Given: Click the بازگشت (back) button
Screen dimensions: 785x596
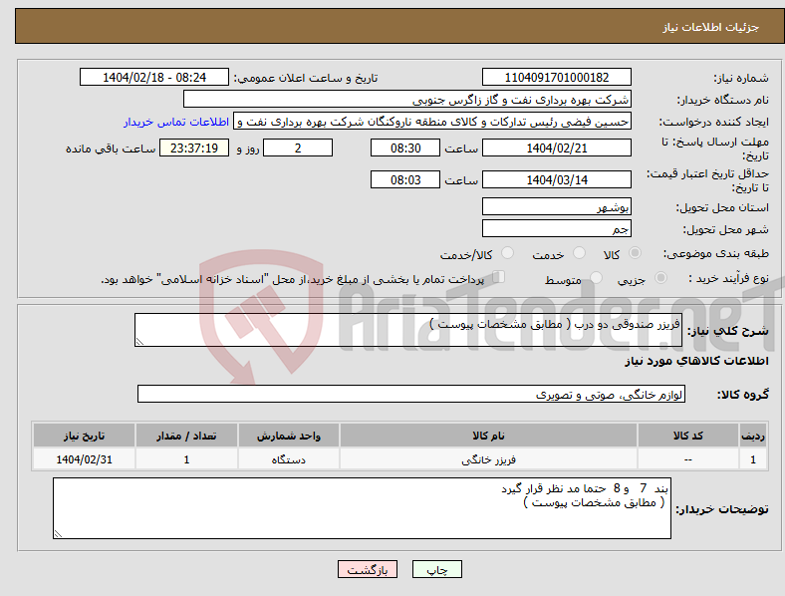Looking at the screenshot, I should (x=368, y=569).
